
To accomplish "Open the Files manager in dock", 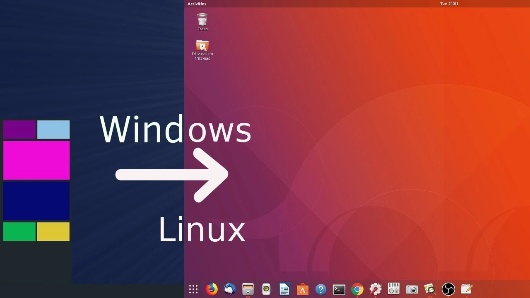I will [x=248, y=289].
